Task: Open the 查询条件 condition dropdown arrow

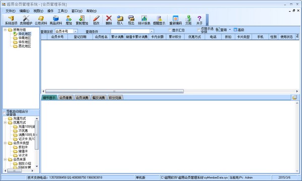Action: click(152, 31)
